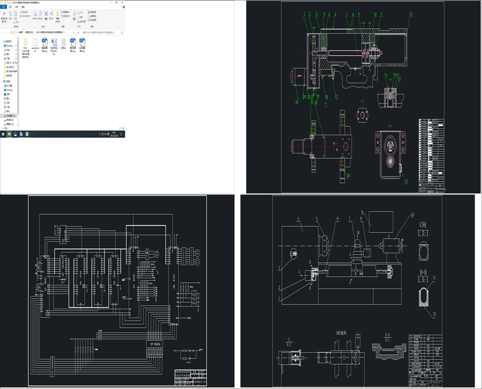Image resolution: width=482 pixels, height=389 pixels.
Task: Click the Paste clipboard icon
Action: tap(15, 15)
